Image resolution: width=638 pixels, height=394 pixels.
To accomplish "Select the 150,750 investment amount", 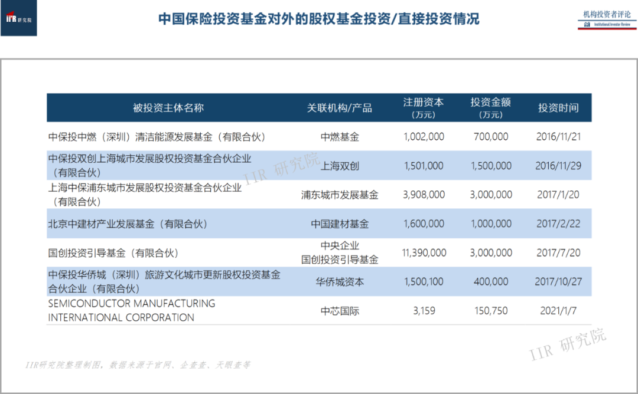I will click(491, 311).
